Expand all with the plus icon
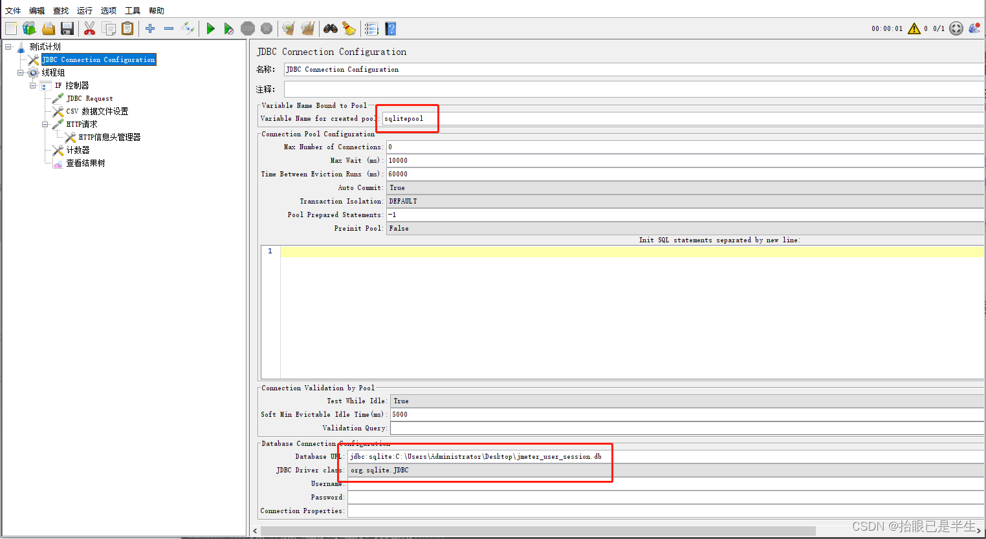 (x=150, y=28)
